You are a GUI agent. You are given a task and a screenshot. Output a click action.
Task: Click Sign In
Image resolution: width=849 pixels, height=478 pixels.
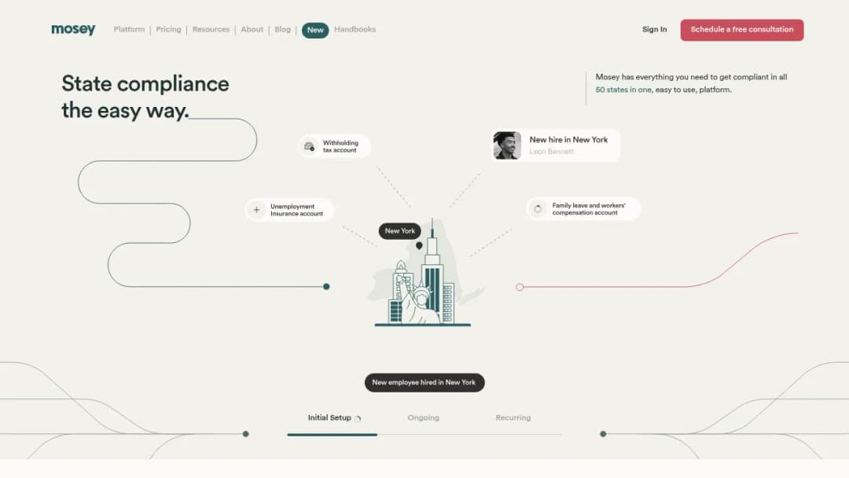(655, 29)
